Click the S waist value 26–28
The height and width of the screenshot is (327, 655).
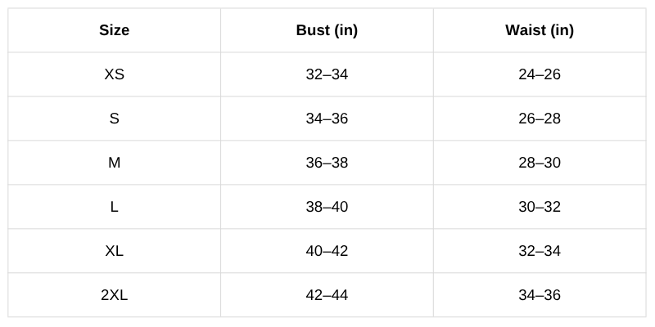[x=540, y=119]
